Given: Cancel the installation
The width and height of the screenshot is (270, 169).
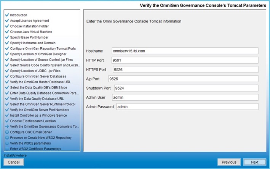Looking at the screenshot, I should point(14,162).
